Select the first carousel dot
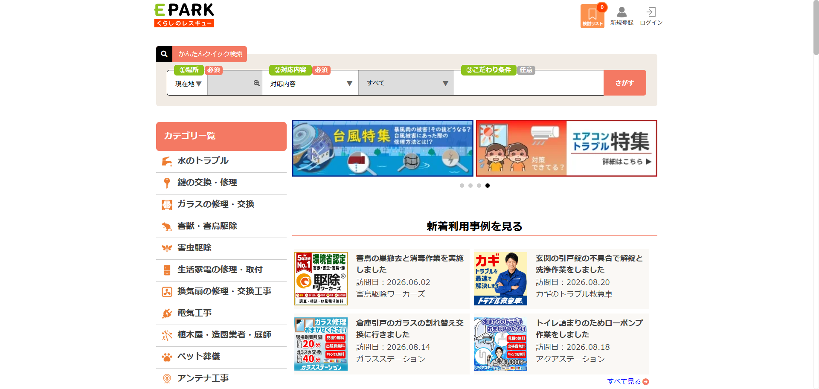The height and width of the screenshot is (389, 819). [462, 186]
